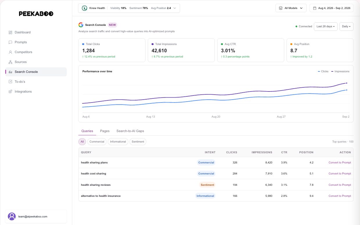Click the Knew Health brand logo icon

click(84, 8)
